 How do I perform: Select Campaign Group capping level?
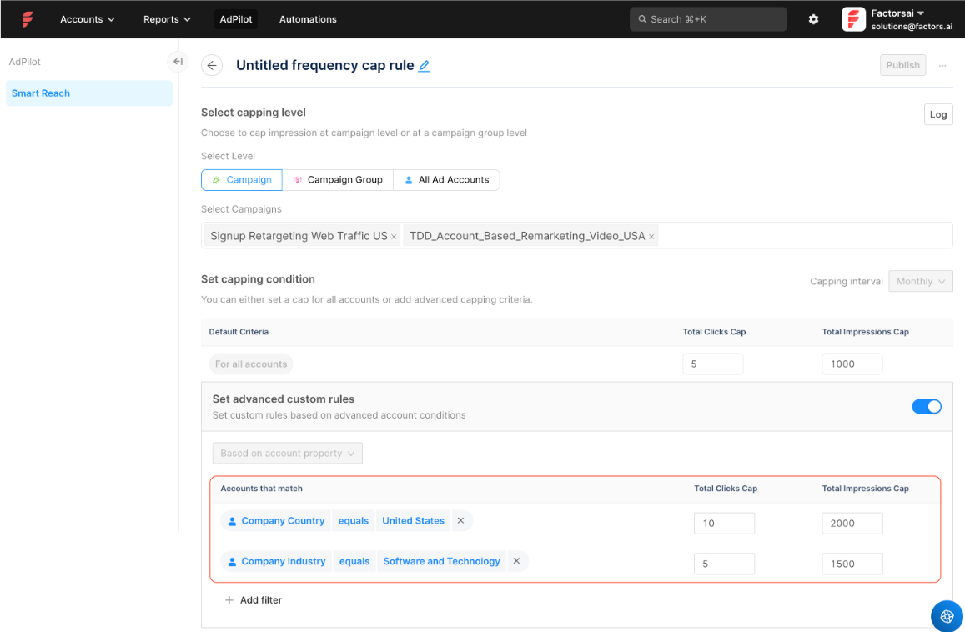(338, 180)
